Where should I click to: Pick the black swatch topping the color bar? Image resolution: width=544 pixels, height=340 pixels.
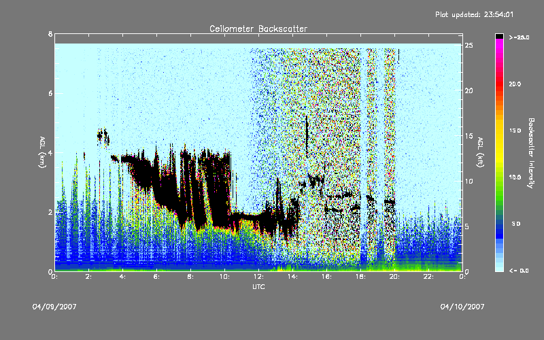click(499, 36)
